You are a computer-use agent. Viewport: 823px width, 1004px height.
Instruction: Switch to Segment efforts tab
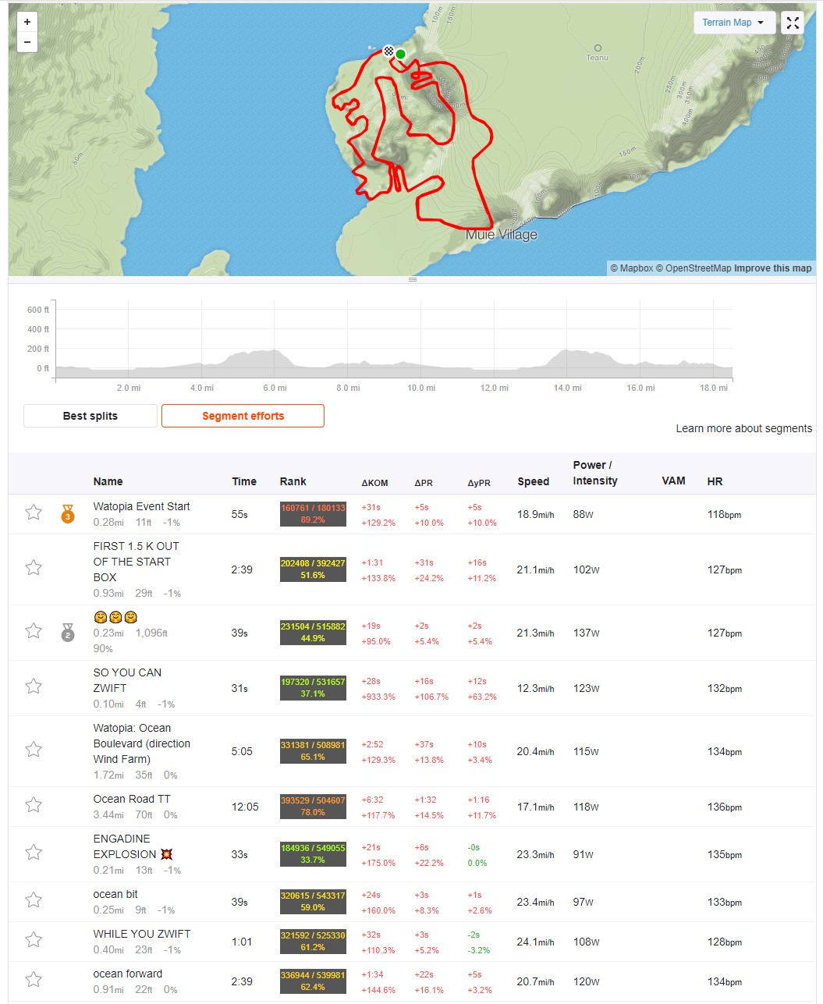pyautogui.click(x=243, y=416)
